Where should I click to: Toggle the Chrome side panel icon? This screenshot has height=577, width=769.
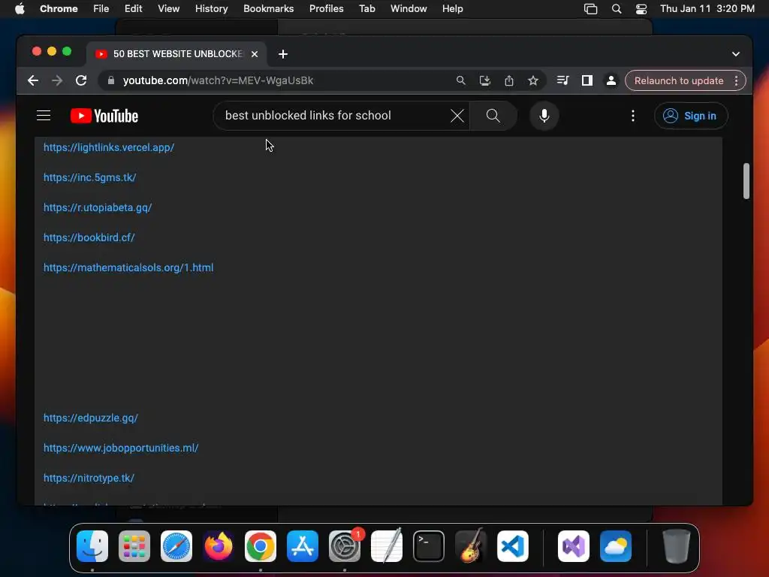tap(587, 80)
